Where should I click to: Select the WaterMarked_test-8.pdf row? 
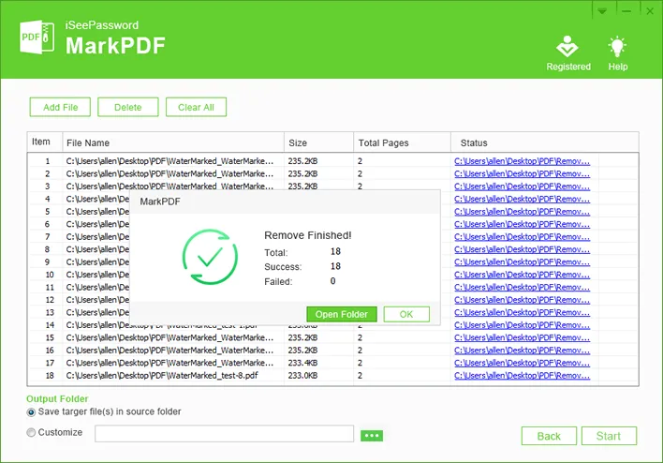point(162,376)
